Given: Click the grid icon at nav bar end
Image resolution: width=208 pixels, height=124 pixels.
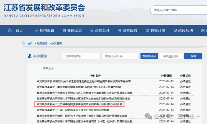Looking at the screenshot, I should (x=203, y=30).
